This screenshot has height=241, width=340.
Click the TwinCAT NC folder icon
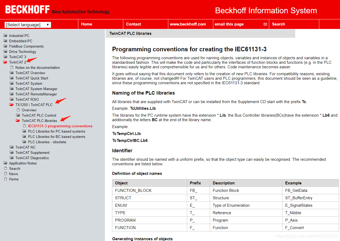click(x=12, y=147)
